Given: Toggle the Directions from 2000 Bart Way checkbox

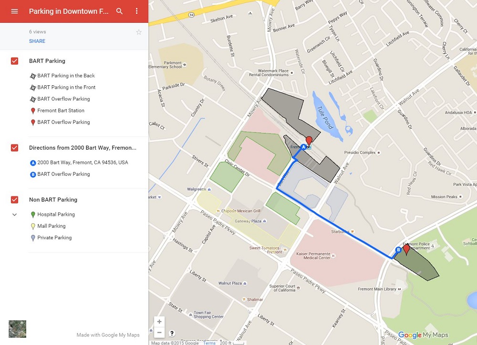Looking at the screenshot, I should [x=14, y=148].
